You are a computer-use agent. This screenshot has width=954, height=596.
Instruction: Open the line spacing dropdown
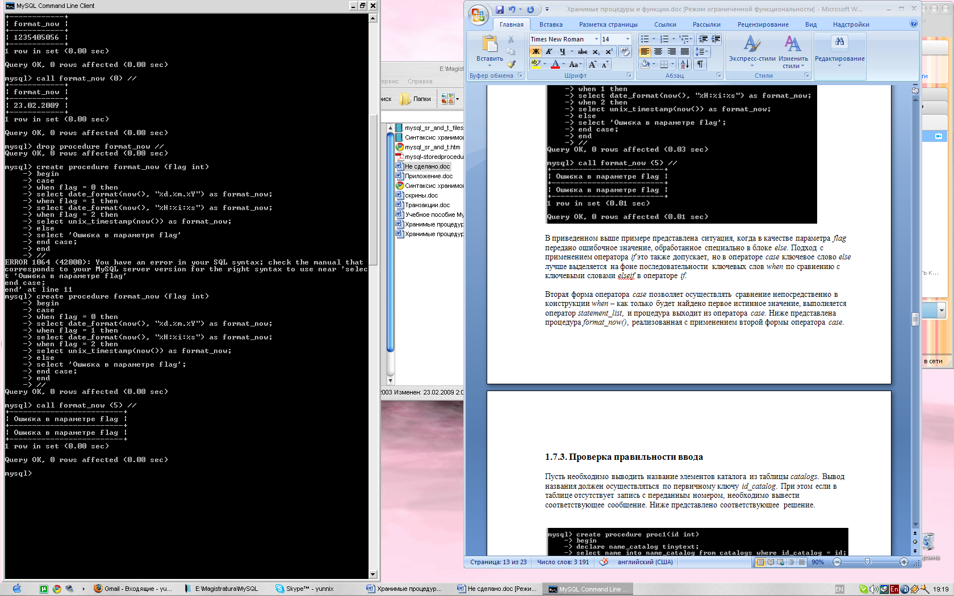(702, 52)
